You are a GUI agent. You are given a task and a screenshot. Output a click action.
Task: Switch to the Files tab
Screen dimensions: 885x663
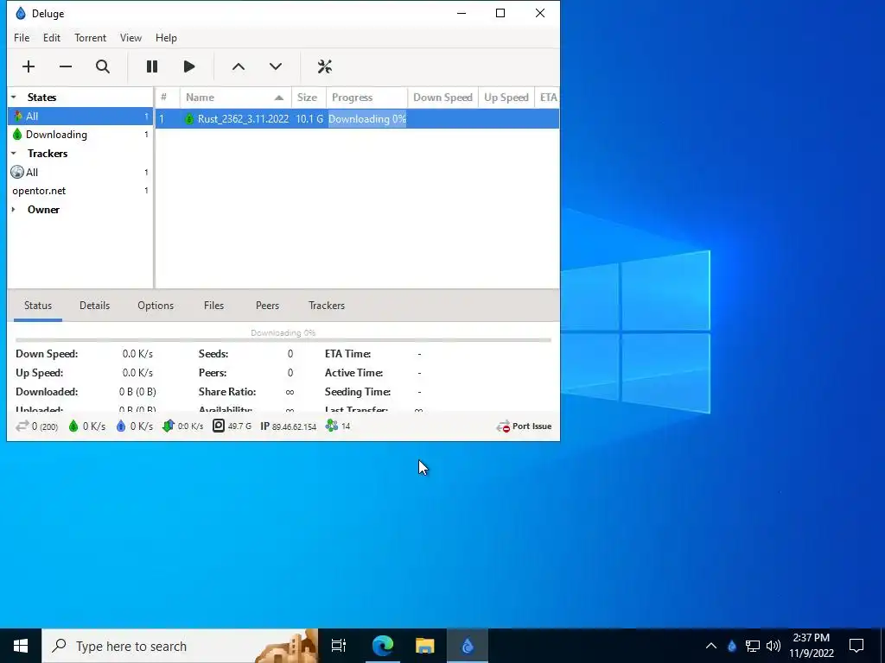pos(213,306)
